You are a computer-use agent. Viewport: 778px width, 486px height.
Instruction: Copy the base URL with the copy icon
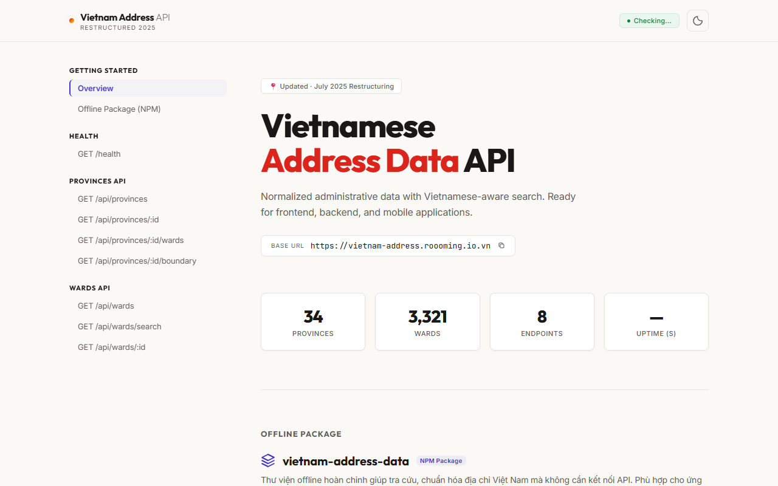tap(501, 245)
